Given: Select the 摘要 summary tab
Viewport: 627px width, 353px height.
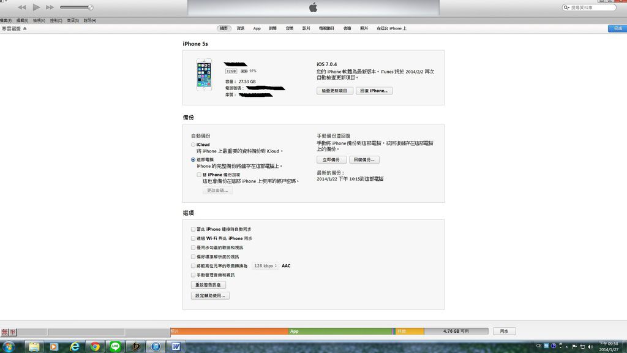Looking at the screenshot, I should point(224,28).
